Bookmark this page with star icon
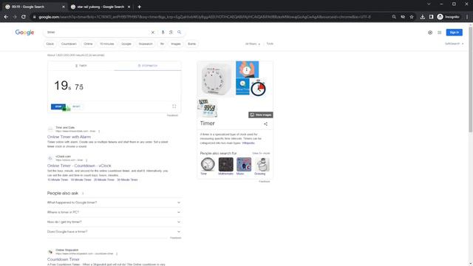This screenshot has width=473, height=266. click(x=412, y=17)
